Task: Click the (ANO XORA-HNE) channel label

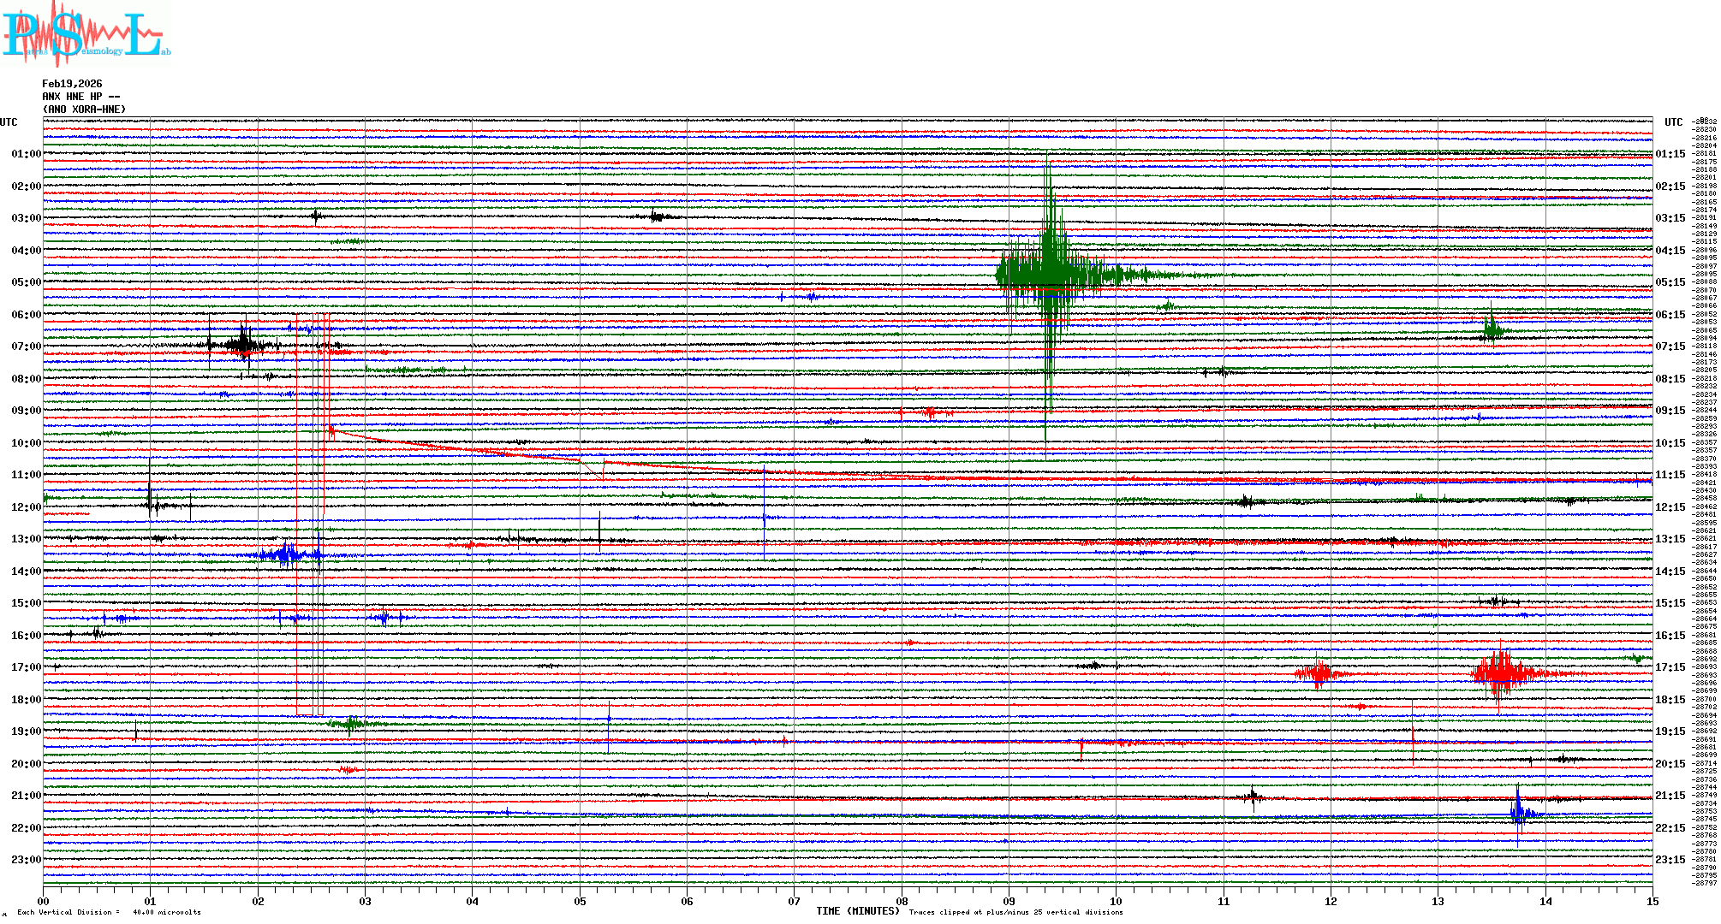Action: pos(84,110)
